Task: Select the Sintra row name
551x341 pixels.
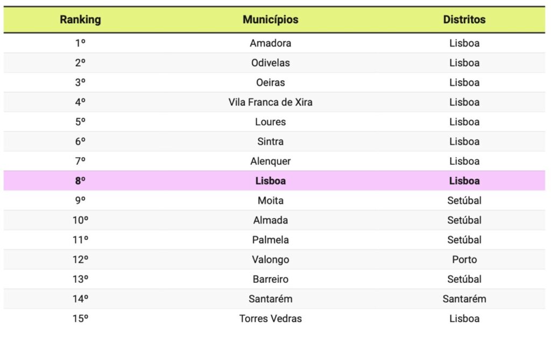Action: click(270, 142)
